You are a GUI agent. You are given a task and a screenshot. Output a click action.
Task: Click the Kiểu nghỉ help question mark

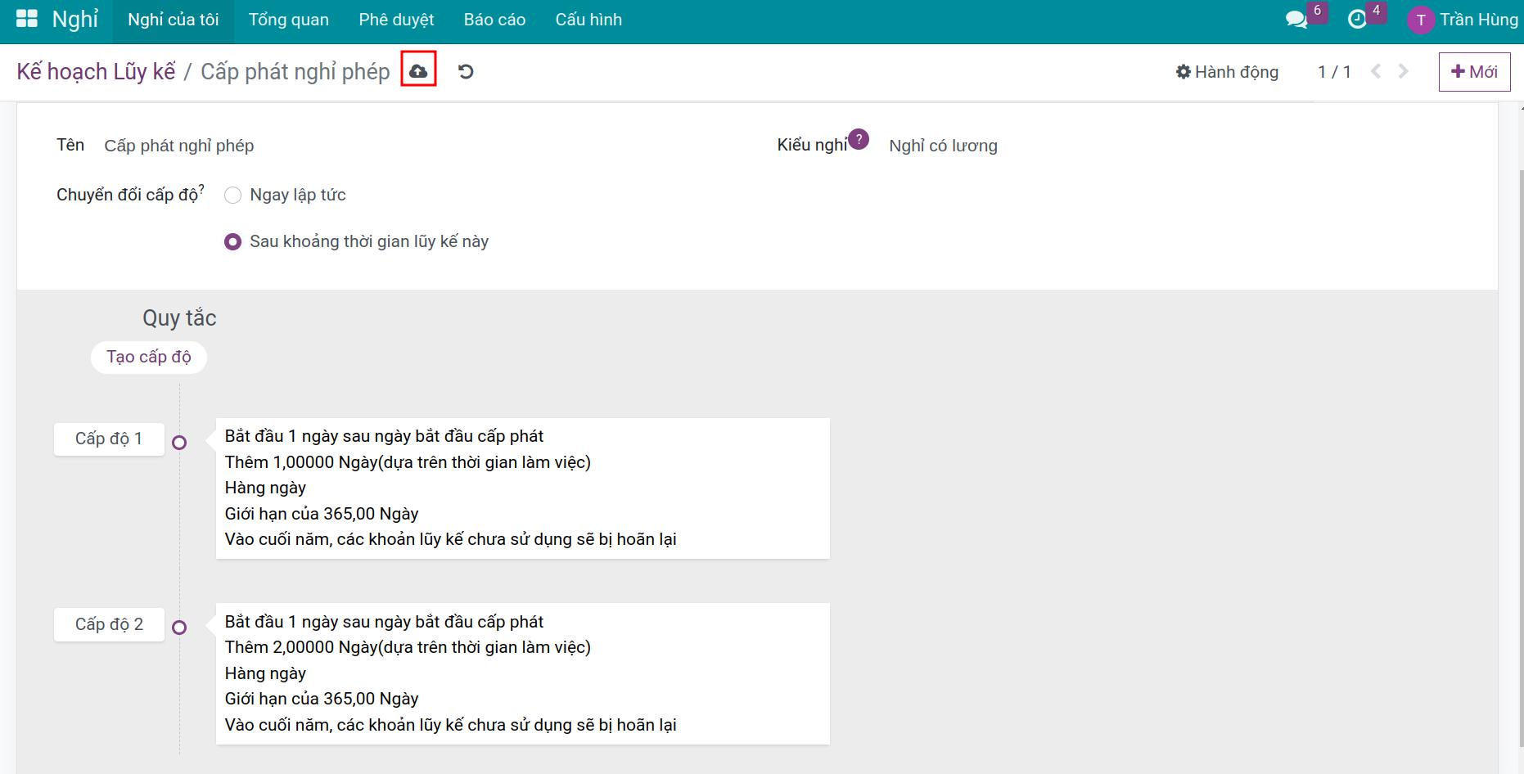[858, 139]
